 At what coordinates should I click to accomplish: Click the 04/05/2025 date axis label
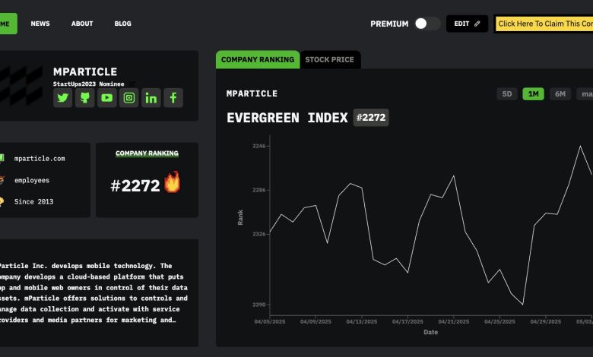click(270, 322)
